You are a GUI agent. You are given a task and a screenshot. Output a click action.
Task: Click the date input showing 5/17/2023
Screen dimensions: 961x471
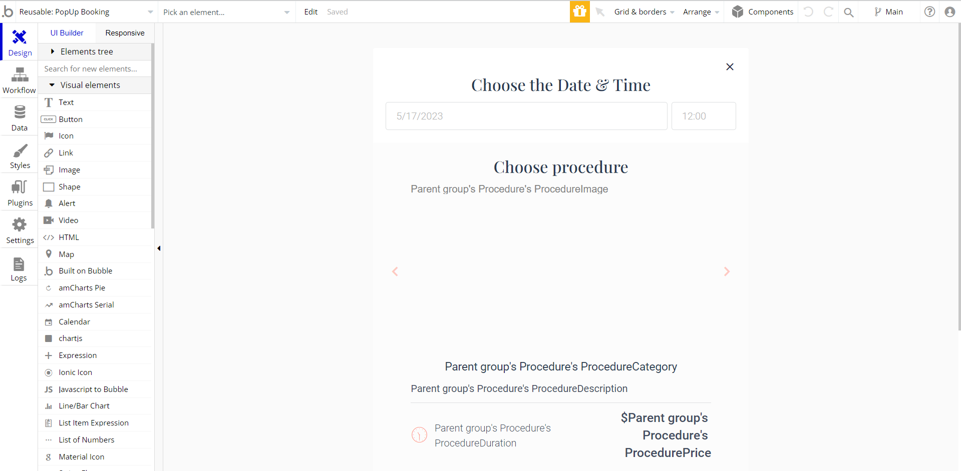(526, 116)
